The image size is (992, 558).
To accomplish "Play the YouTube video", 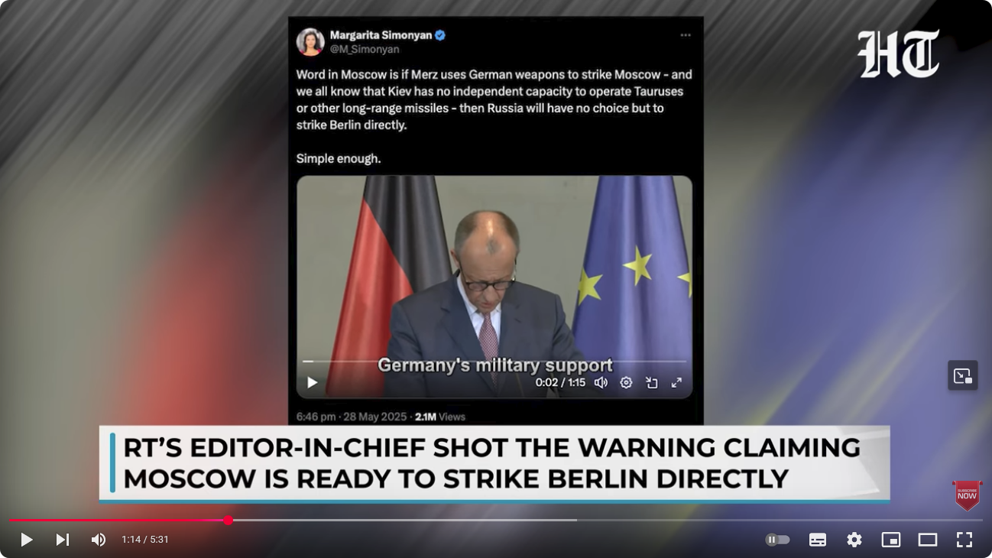I will point(26,540).
